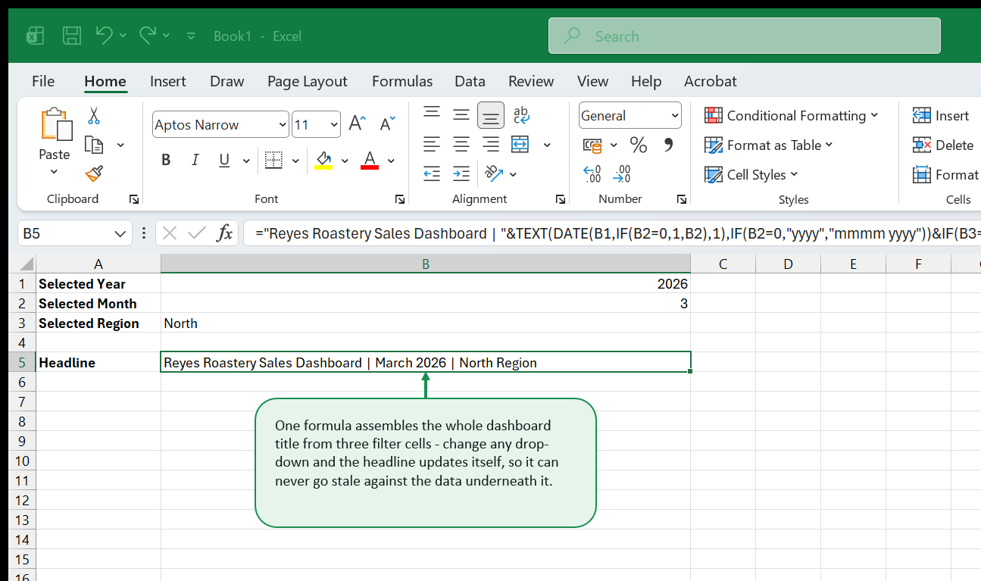981x581 pixels.
Task: Click the Insert Function fx button
Action: (x=224, y=233)
